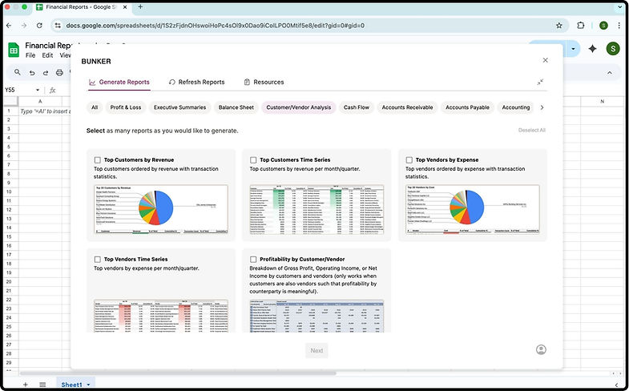Click the Deselect All link
Screen dimensions: 629x391
(x=531, y=131)
